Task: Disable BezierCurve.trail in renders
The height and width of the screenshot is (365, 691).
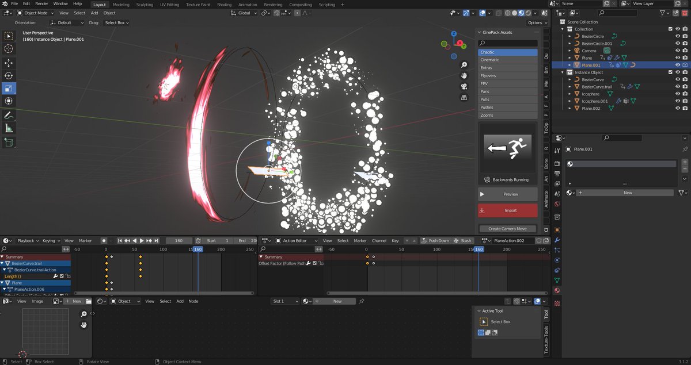Action: [x=685, y=87]
